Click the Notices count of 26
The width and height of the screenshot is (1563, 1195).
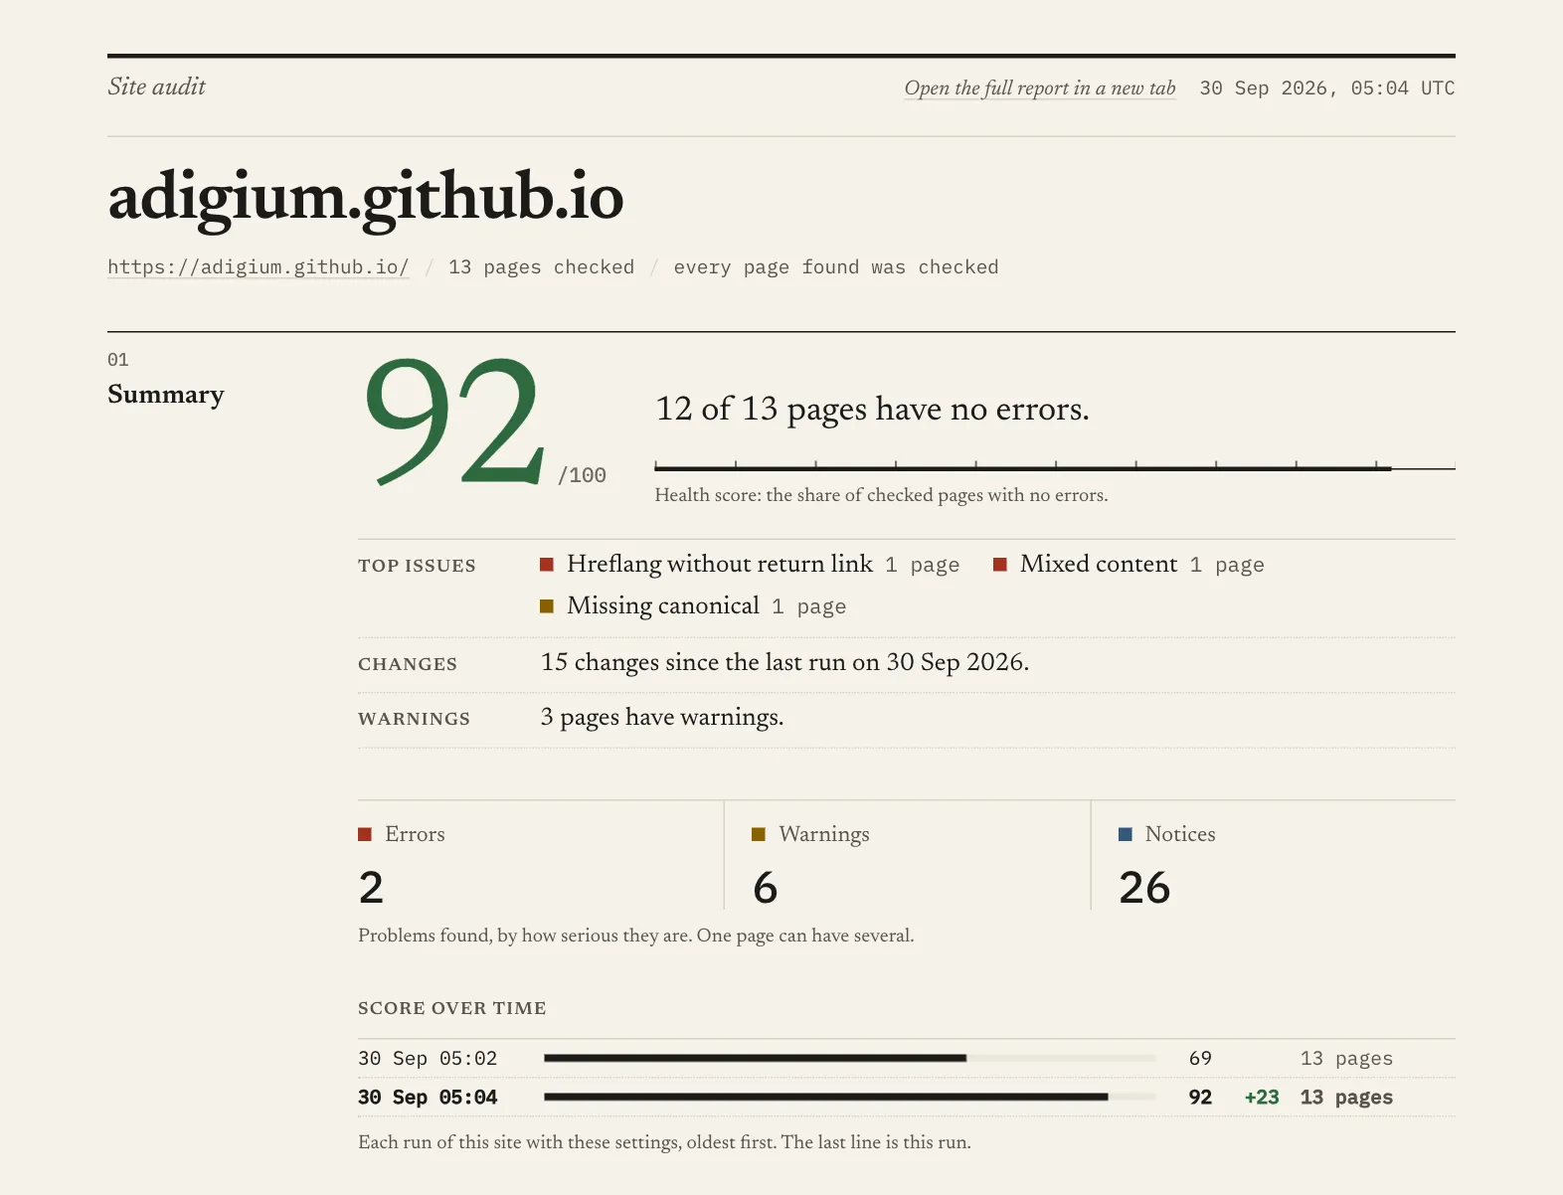[x=1144, y=888]
